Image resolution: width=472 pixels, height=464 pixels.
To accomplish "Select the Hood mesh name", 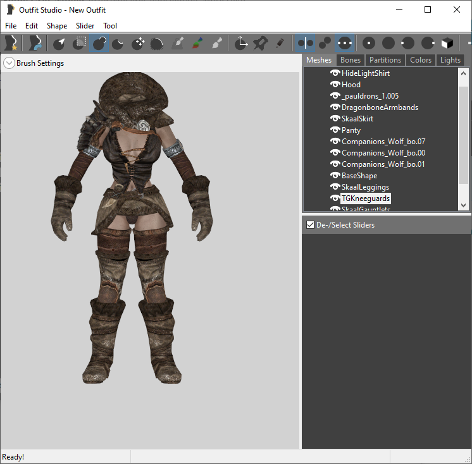I will point(351,85).
